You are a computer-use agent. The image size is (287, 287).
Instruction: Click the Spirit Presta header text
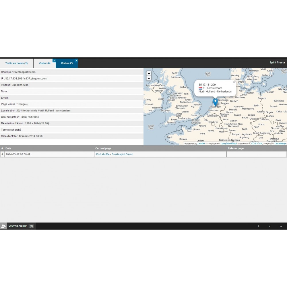click(277, 62)
